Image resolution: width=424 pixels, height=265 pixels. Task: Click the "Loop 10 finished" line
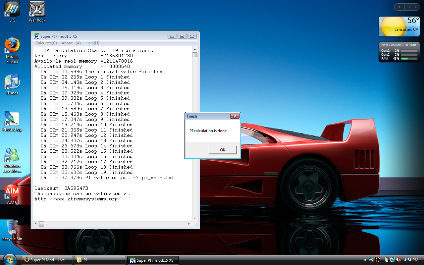click(86, 125)
